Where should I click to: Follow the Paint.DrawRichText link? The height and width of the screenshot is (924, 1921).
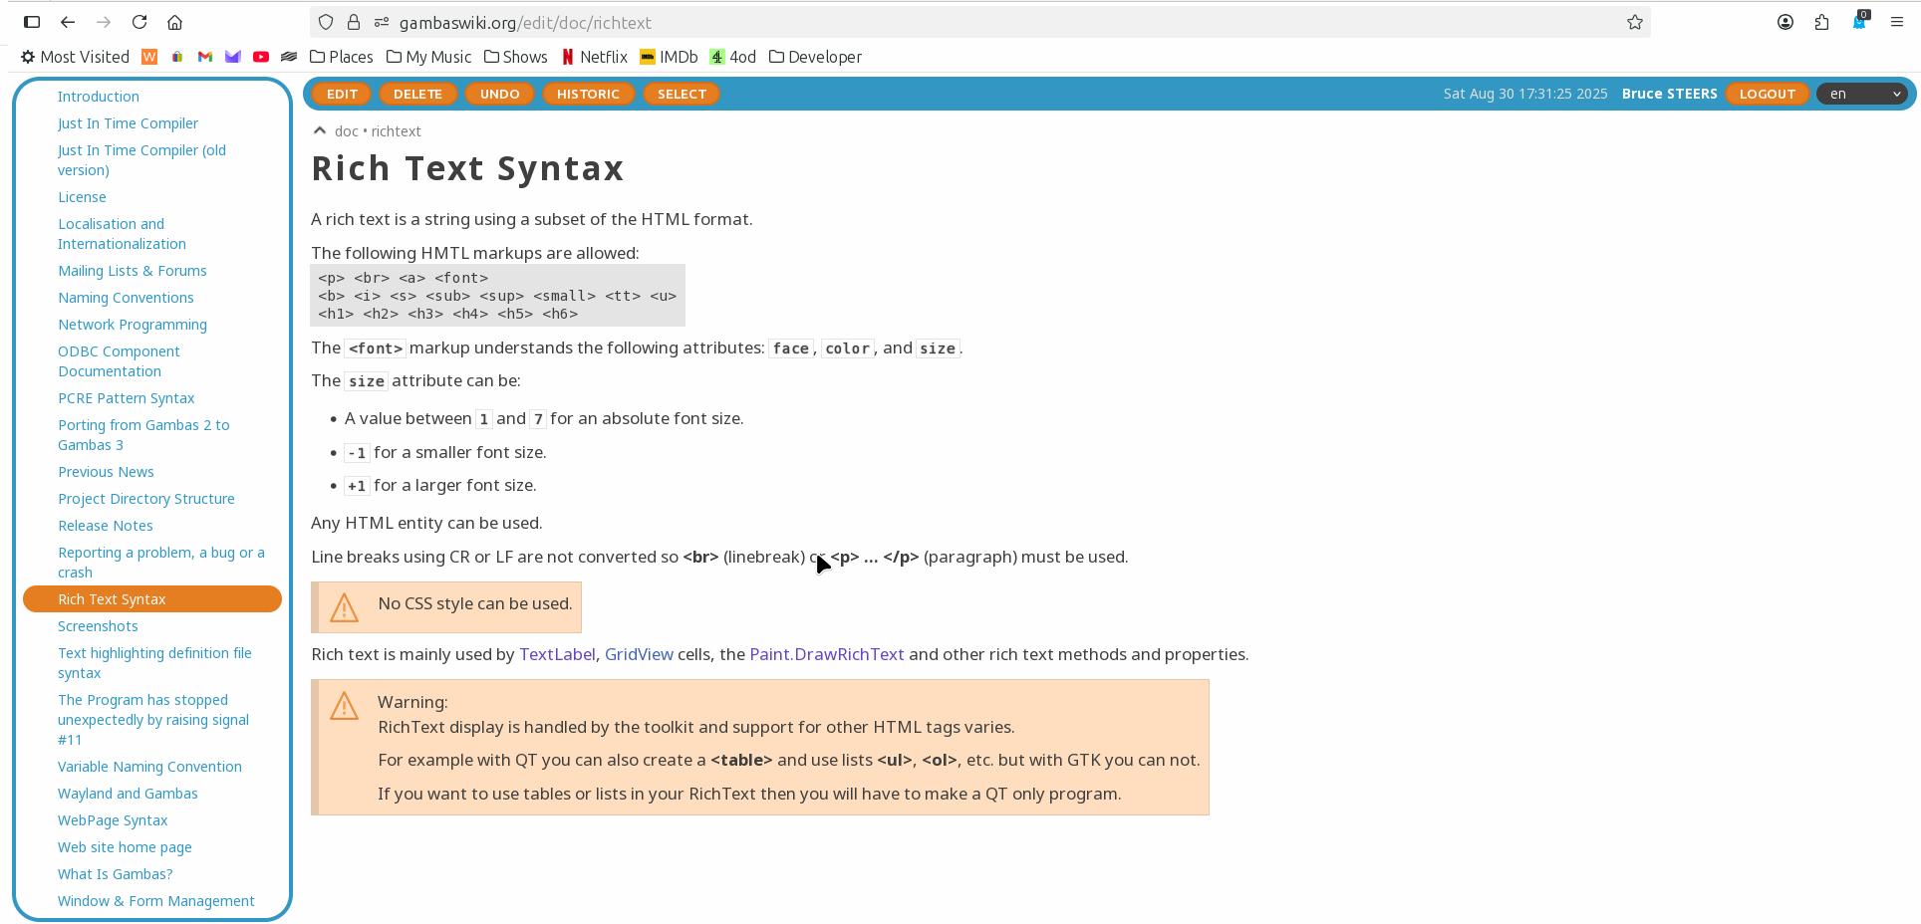click(x=826, y=654)
